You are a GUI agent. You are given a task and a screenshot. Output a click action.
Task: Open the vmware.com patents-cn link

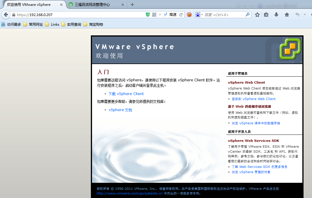coord(129,193)
